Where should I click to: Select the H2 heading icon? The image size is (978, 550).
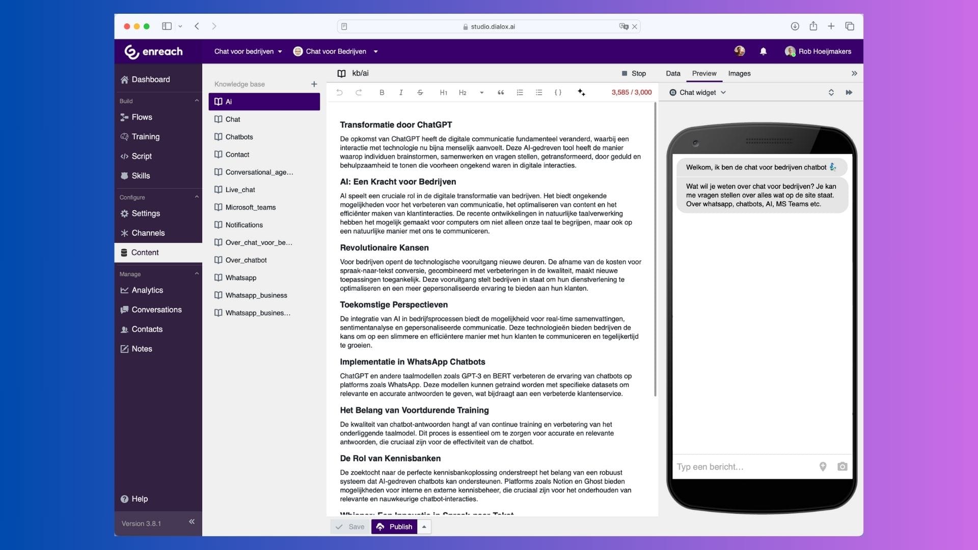462,92
